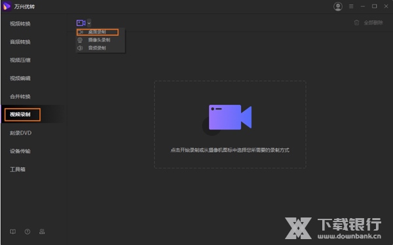
Task: Minimize the 万兴优转 window
Action: [363, 7]
